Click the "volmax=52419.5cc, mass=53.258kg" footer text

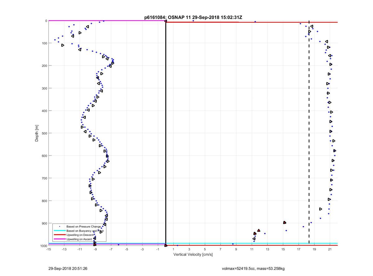tap(253, 268)
